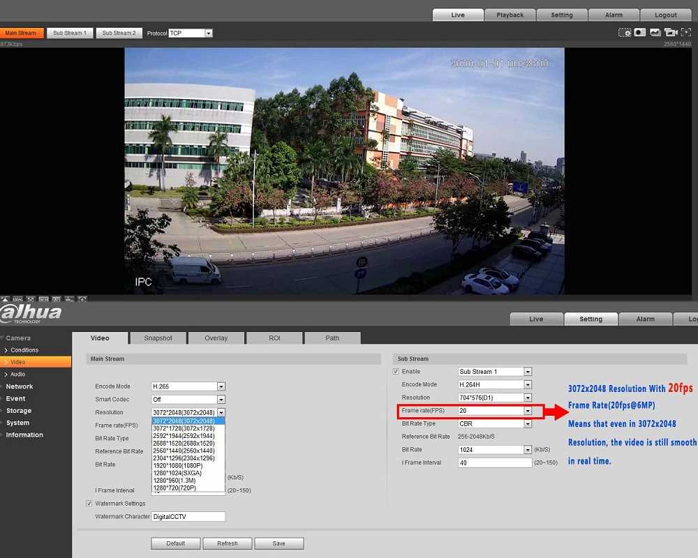
Task: Click the image adjustment icon below video
Action: pos(5,299)
